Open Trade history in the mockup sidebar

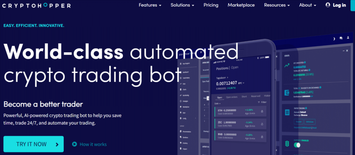coord(186,78)
